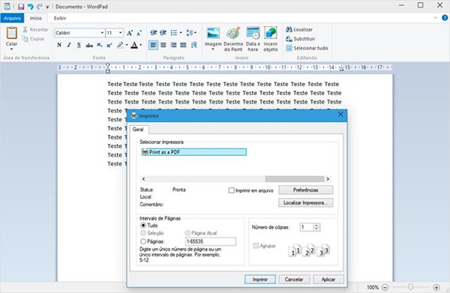Expand the Imagem dropdown arrow
450x293 pixels.
point(213,49)
